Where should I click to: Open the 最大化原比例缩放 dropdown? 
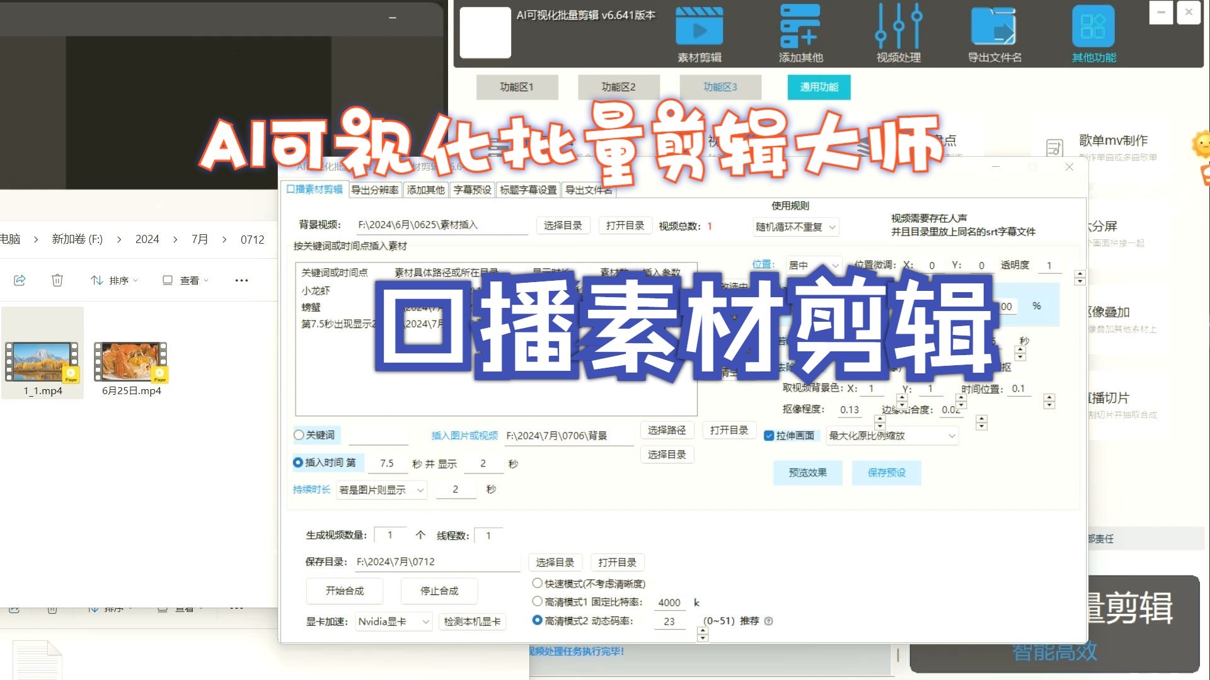click(x=892, y=436)
